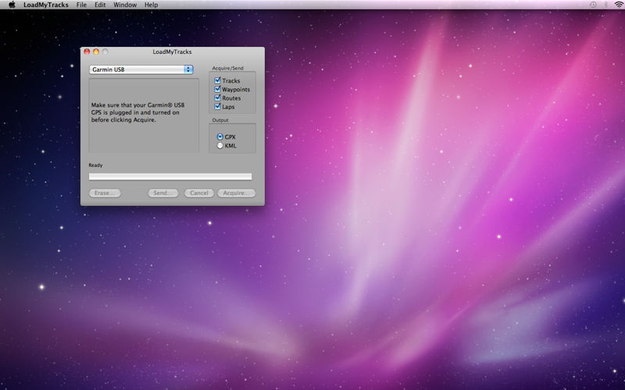This screenshot has height=390, width=625.
Task: Click the Wi-Fi status icon
Action: pyautogui.click(x=618, y=5)
